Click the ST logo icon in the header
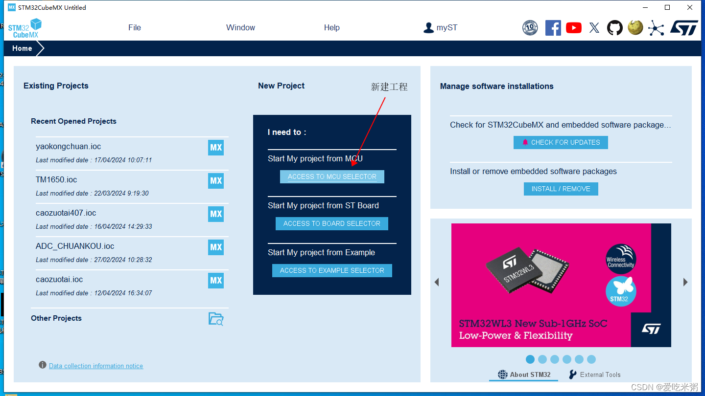The height and width of the screenshot is (396, 705). [x=684, y=28]
